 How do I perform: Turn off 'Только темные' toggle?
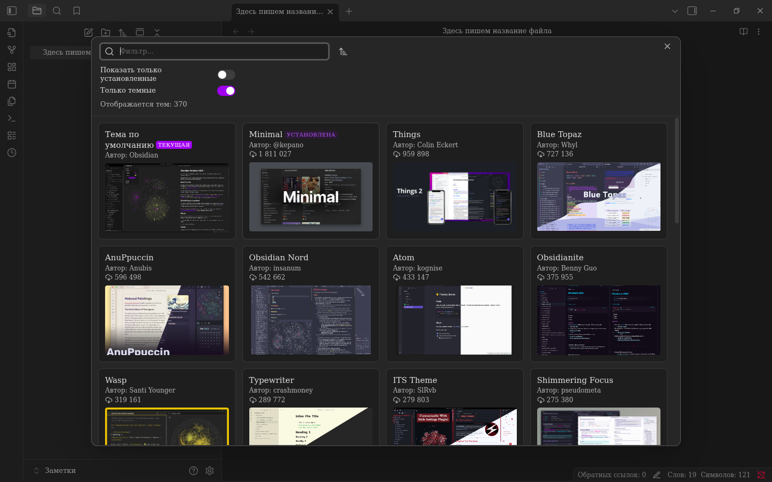(x=226, y=91)
